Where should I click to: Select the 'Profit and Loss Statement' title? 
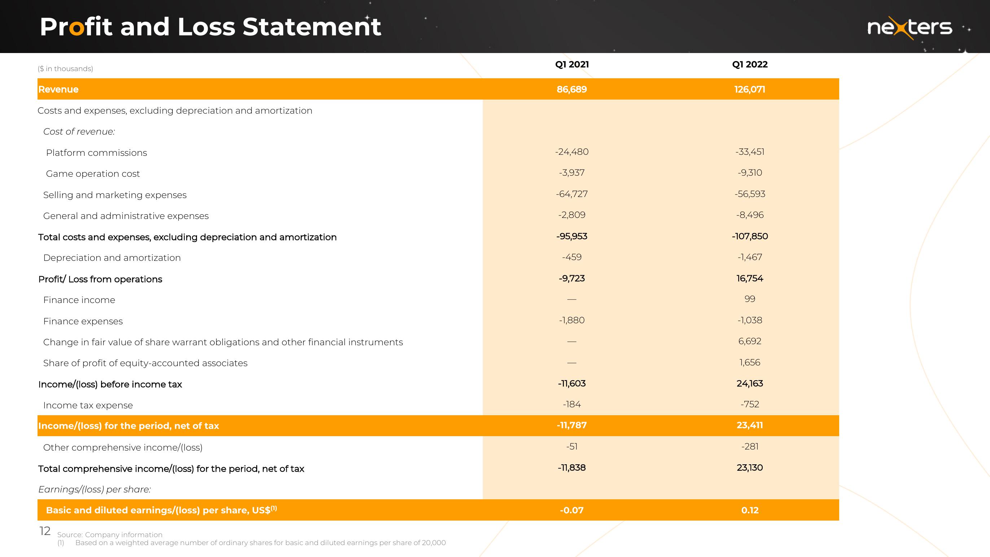tap(210, 27)
